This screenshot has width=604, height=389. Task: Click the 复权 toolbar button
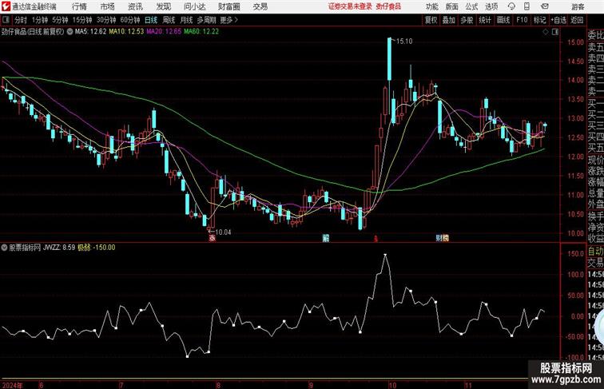(431, 20)
